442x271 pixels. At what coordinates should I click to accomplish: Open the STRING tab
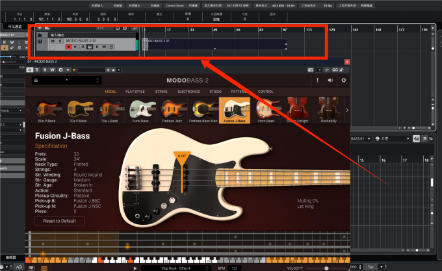pyautogui.click(x=161, y=92)
